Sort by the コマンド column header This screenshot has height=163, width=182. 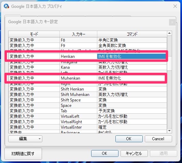coord(132,34)
